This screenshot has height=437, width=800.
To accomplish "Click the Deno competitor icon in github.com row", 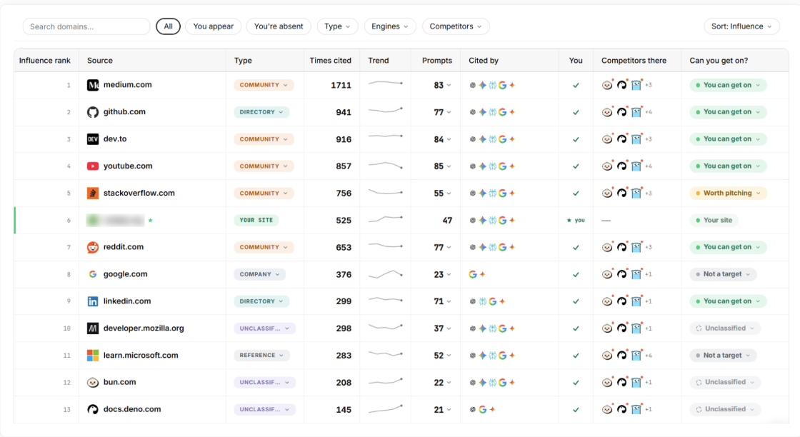I will [621, 112].
